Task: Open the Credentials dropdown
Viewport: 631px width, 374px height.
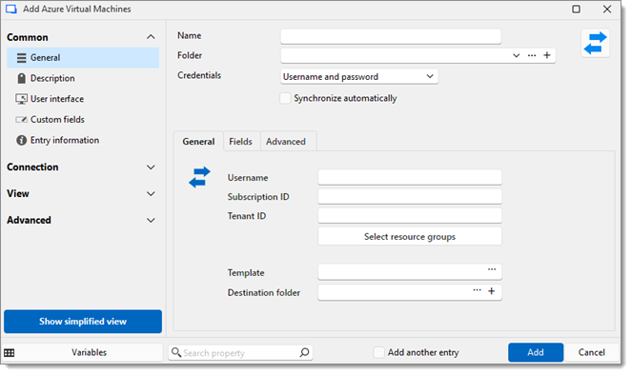Action: (359, 77)
